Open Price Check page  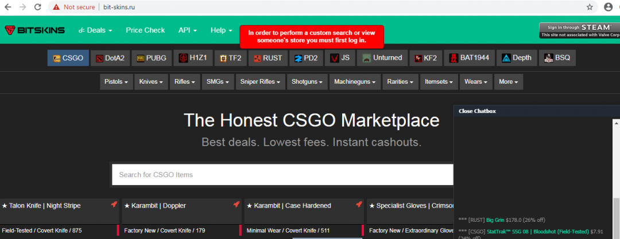[145, 30]
